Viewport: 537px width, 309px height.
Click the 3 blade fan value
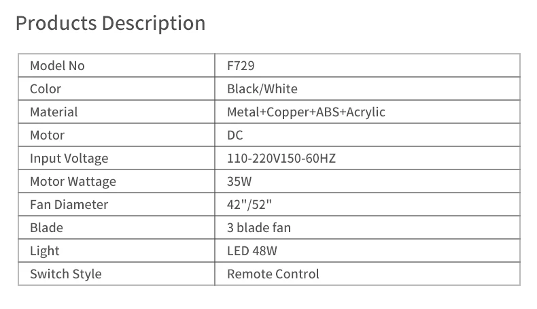tap(259, 228)
